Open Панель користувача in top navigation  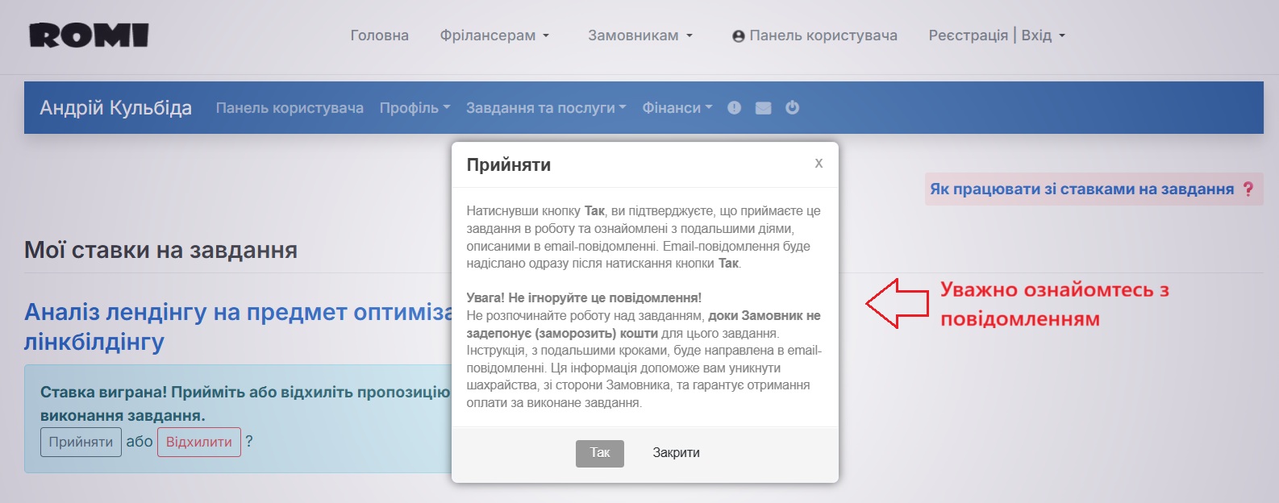[814, 35]
